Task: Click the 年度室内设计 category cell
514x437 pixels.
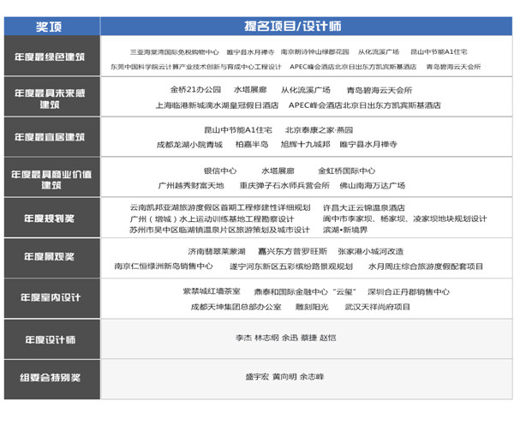Action: coord(50,297)
